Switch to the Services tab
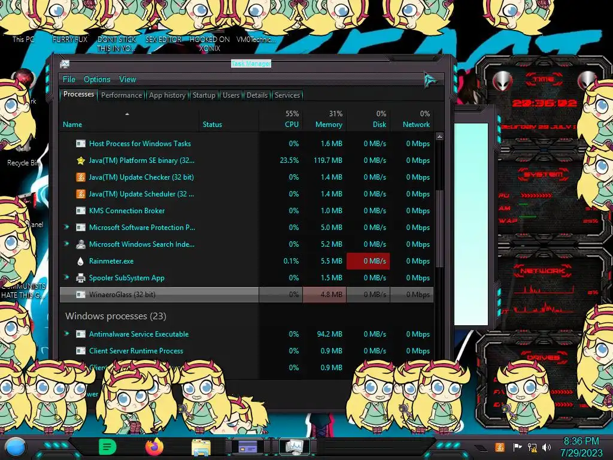This screenshot has width=613, height=460. click(x=287, y=95)
